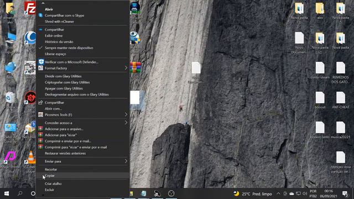Choose 'Apagar com Glary Utilities'
Image resolution: width=354 pixels, height=199 pixels.
(x=82, y=88)
